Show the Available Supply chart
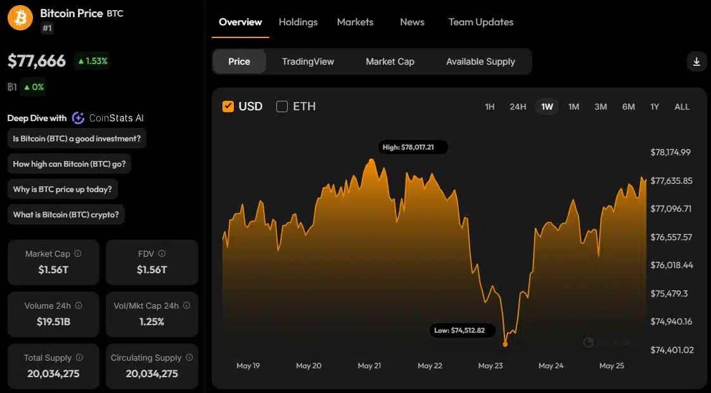 tap(480, 61)
